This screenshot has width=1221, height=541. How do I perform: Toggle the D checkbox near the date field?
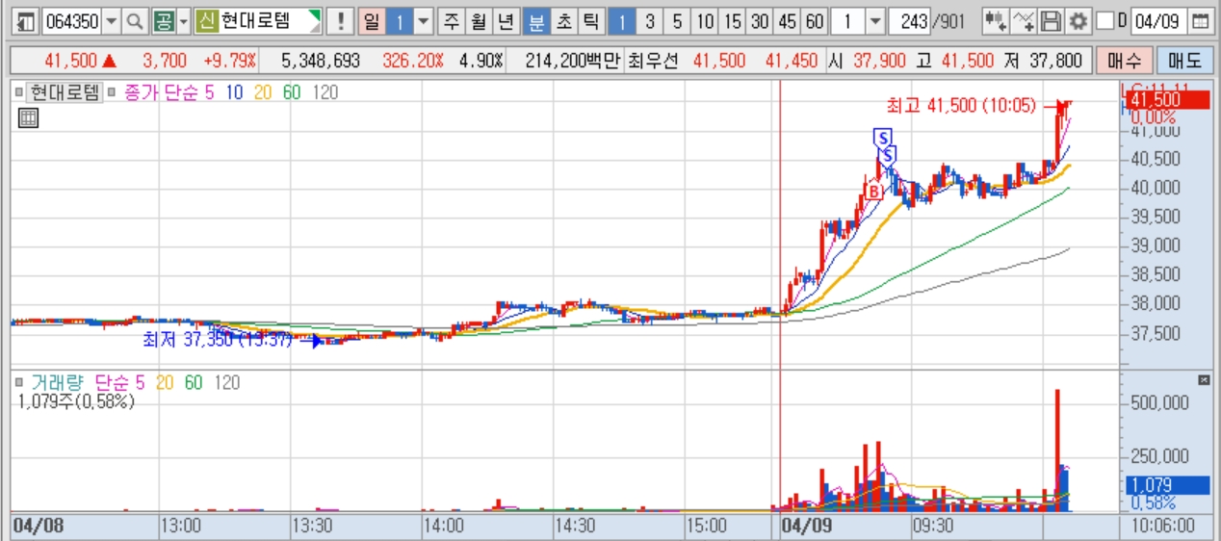pos(1104,20)
